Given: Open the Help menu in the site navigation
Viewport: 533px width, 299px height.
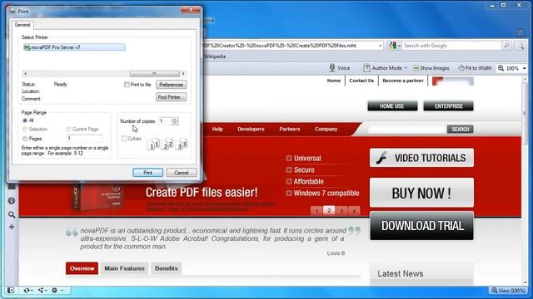Looking at the screenshot, I should pyautogui.click(x=217, y=130).
